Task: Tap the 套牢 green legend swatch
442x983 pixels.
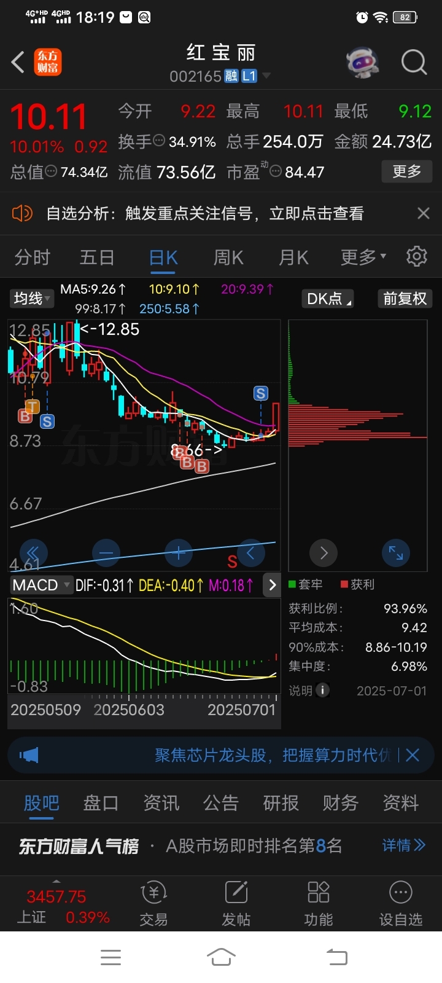Action: (x=292, y=584)
